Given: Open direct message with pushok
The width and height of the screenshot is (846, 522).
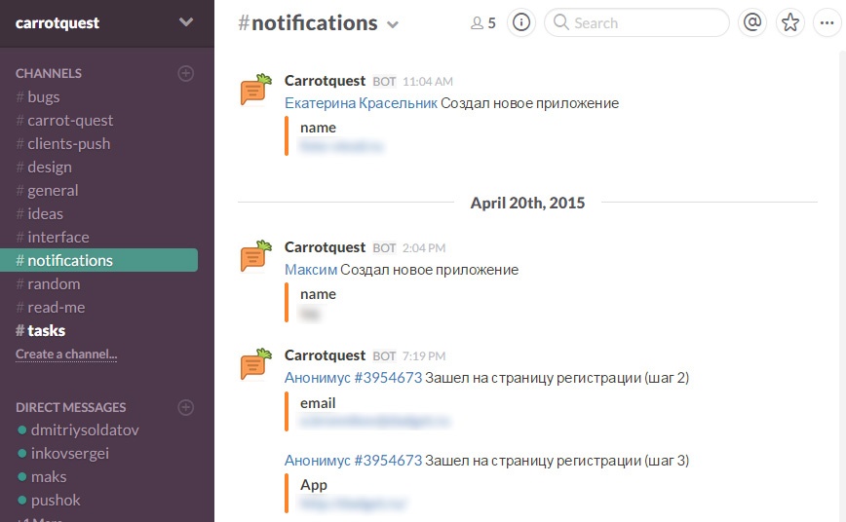Looking at the screenshot, I should pos(55,500).
